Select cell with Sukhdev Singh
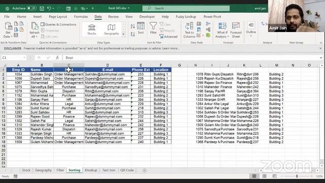325x183 pixels. (42, 74)
